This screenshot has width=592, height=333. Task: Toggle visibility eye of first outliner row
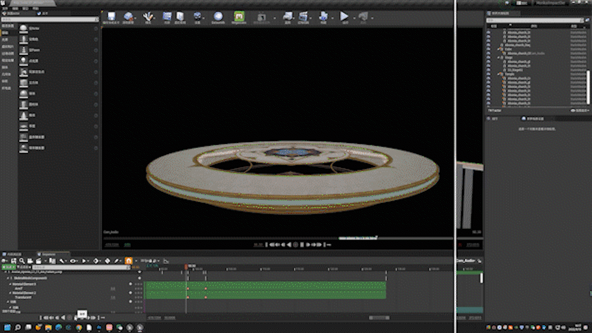[x=488, y=32]
